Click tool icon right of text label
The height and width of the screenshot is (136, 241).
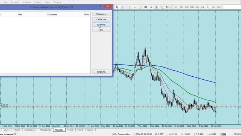[162, 7]
